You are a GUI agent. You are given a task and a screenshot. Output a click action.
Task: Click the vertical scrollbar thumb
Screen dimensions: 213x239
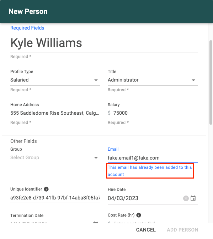[211, 83]
